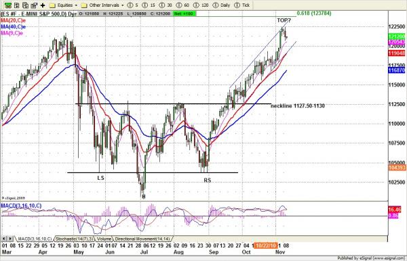407x261 pixels.
Task: Click the red 119048 MA value marker
Action: (x=396, y=53)
